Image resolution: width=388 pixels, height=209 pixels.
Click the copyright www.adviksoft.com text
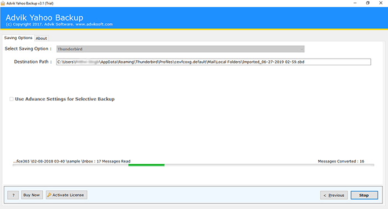(59, 24)
